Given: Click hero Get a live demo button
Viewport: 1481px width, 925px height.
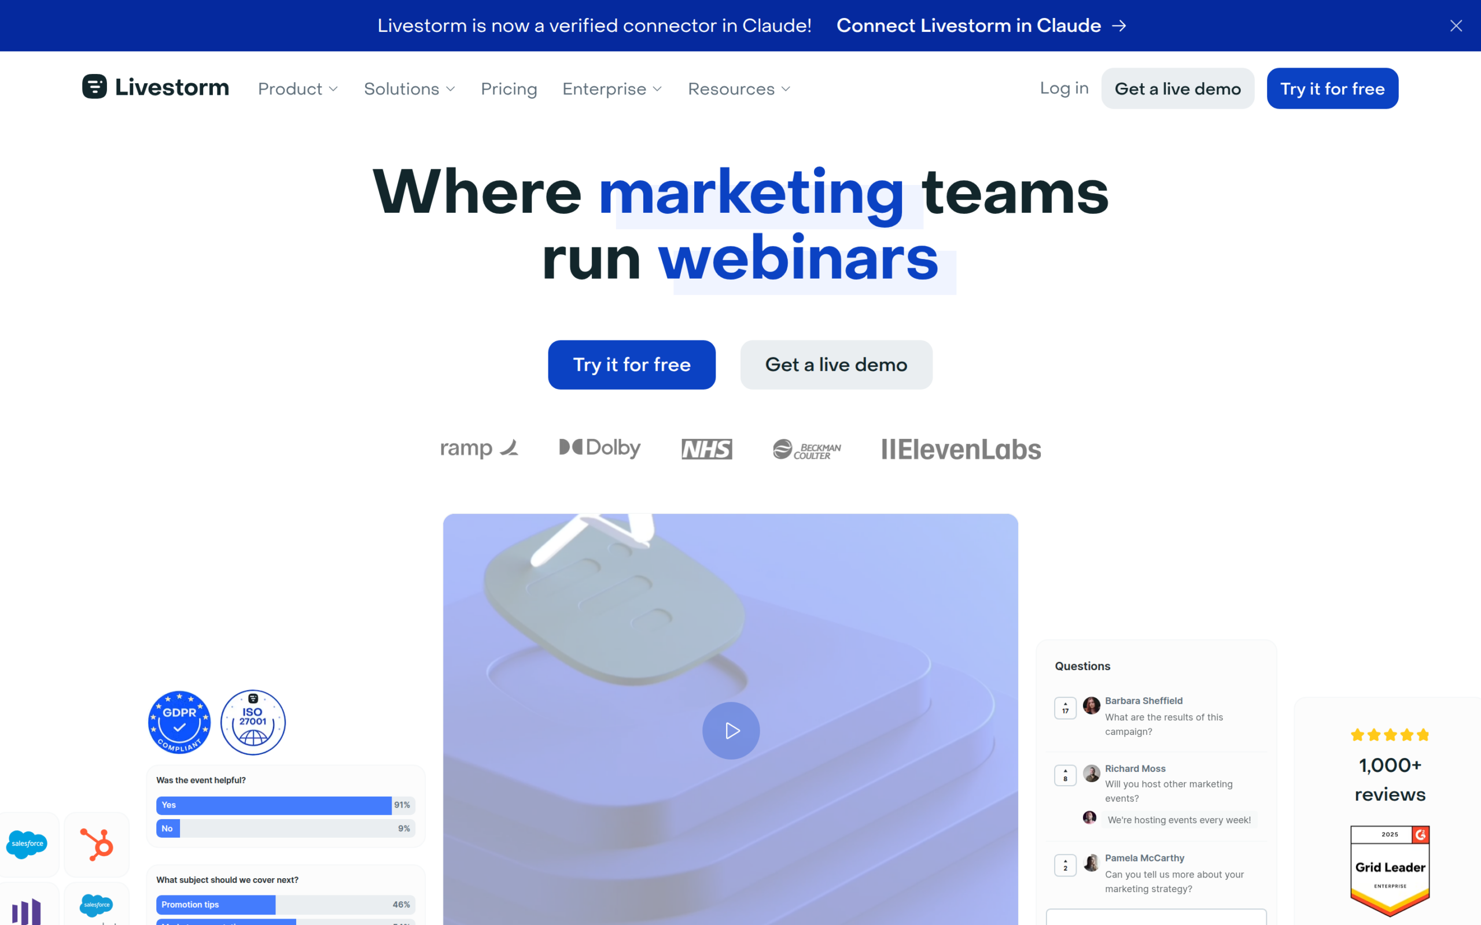Looking at the screenshot, I should (x=836, y=365).
